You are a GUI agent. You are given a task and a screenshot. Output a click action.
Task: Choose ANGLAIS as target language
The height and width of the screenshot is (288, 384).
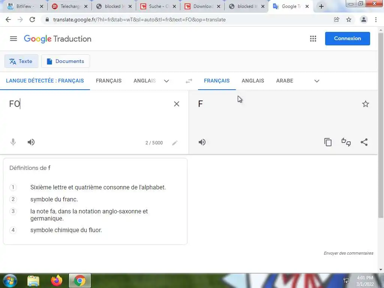[253, 81]
